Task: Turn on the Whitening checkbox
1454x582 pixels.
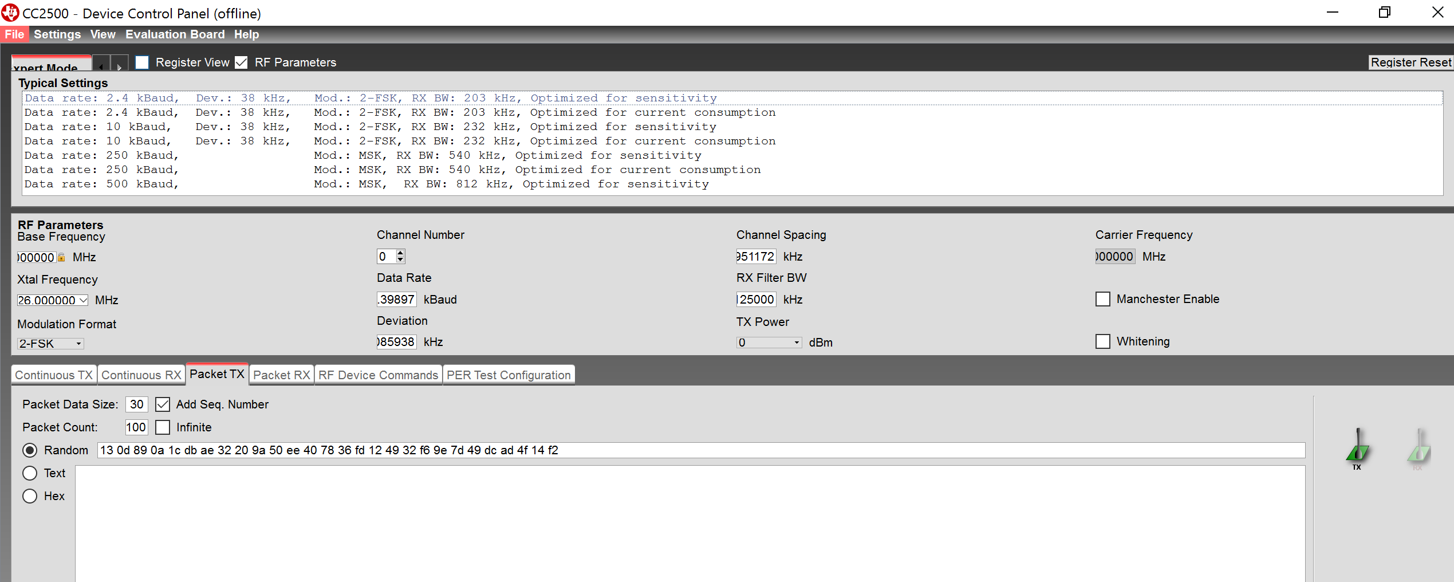Action: pyautogui.click(x=1102, y=341)
